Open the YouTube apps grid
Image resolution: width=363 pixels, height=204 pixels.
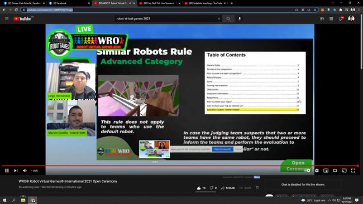[x=331, y=19]
